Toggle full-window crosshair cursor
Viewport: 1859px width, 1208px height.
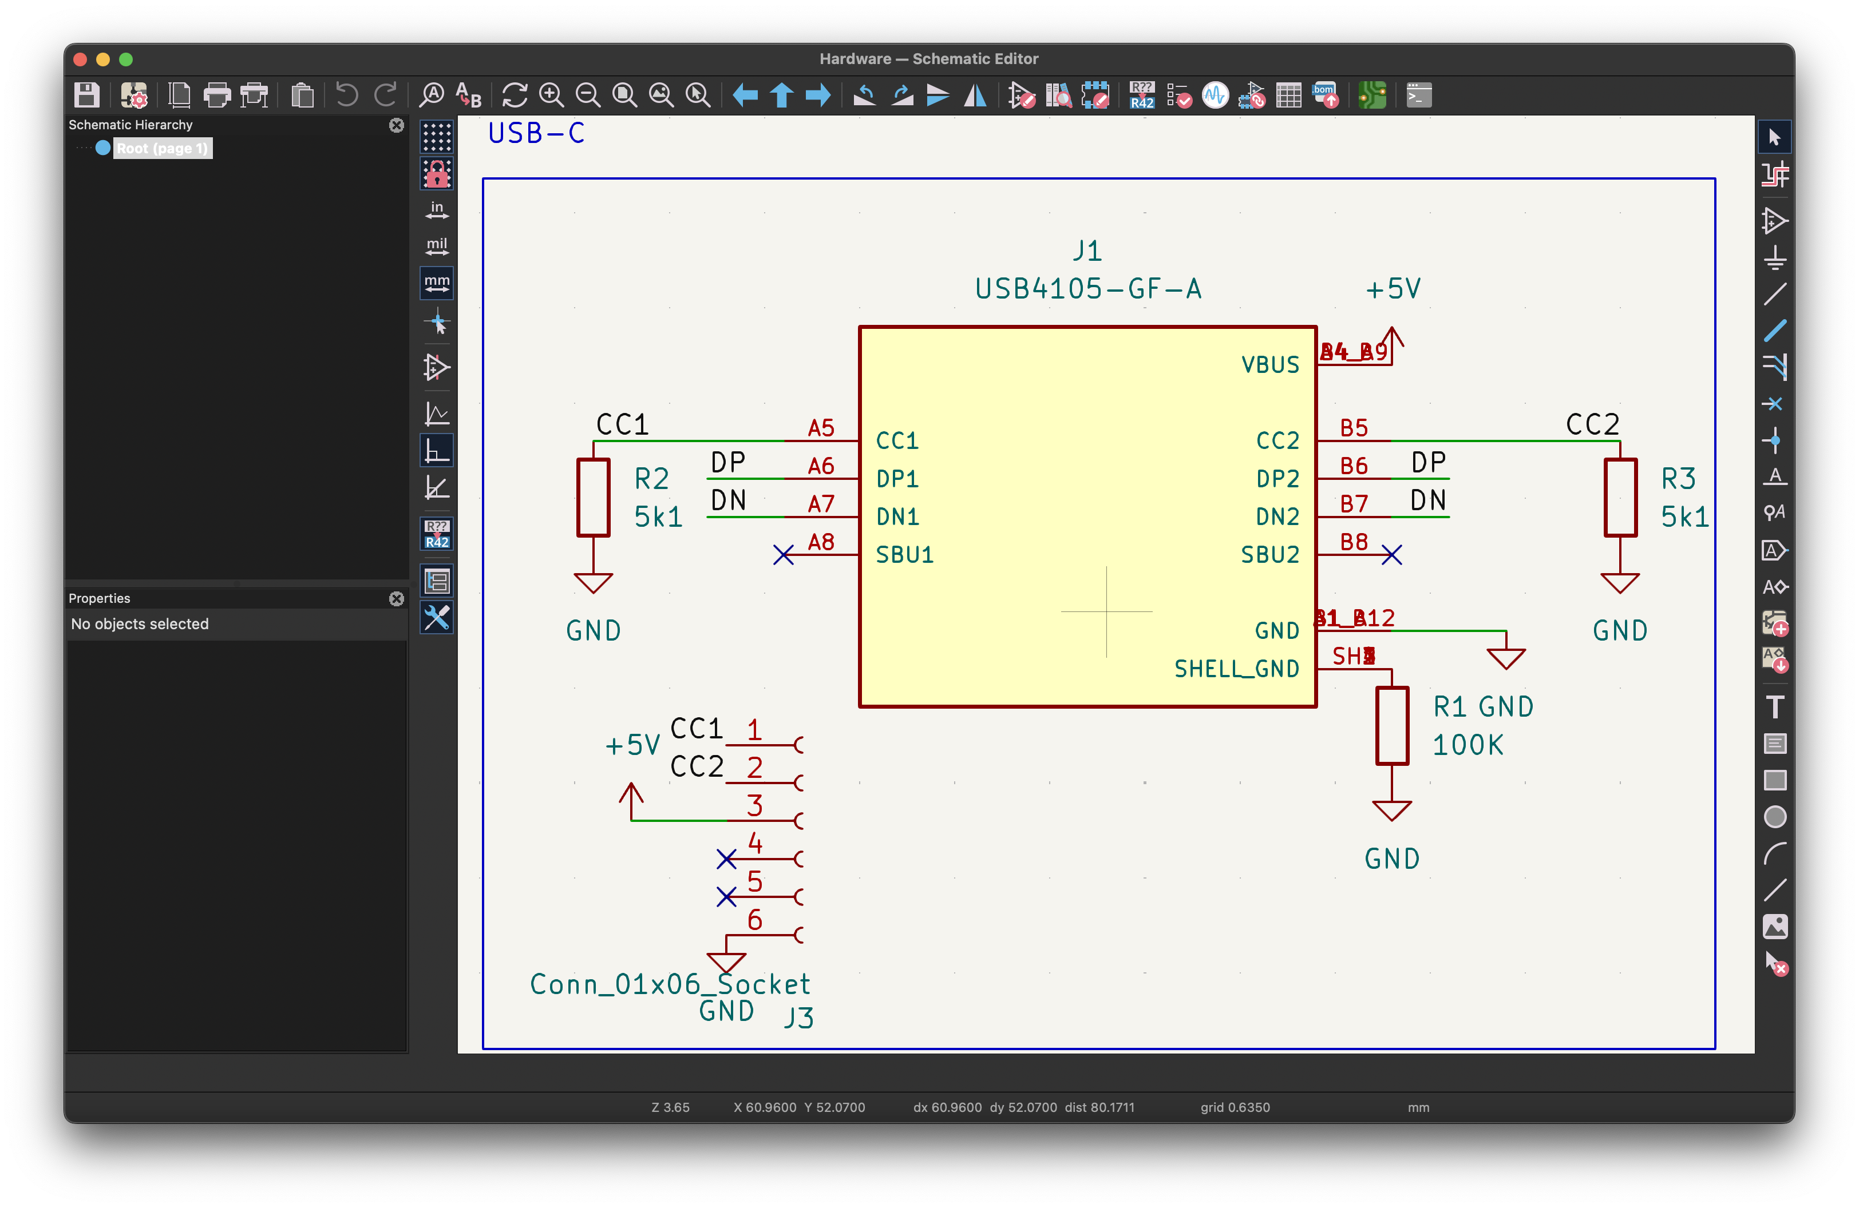coord(437,321)
